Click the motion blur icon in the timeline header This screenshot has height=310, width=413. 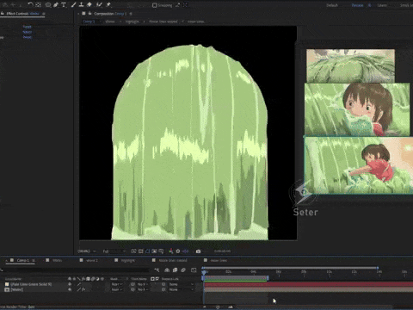[183, 270]
